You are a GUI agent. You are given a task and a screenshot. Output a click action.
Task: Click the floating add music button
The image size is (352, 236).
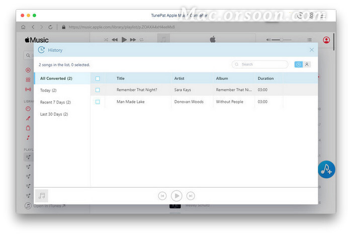[x=326, y=169]
